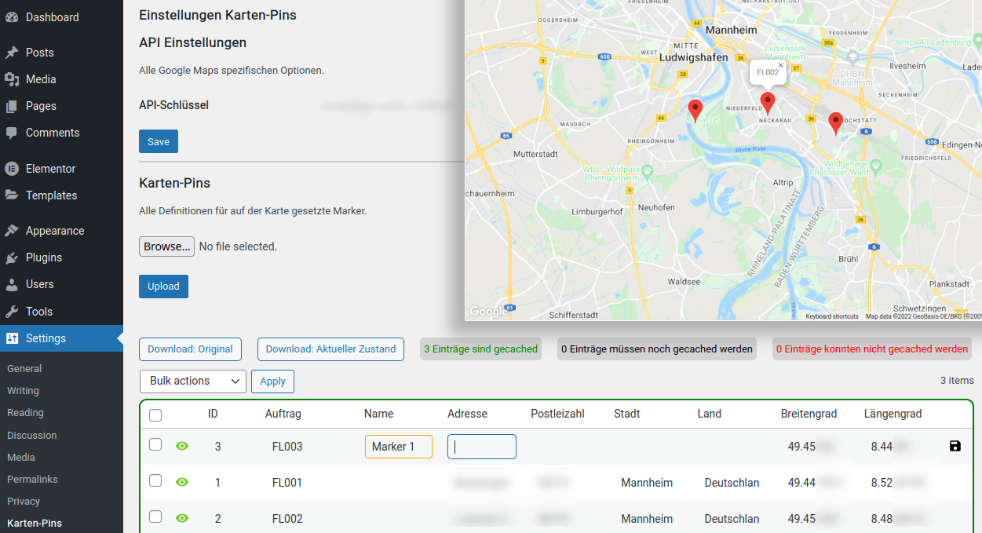The width and height of the screenshot is (982, 533).
Task: Check the checkbox for FL003 row
Action: pyautogui.click(x=155, y=444)
